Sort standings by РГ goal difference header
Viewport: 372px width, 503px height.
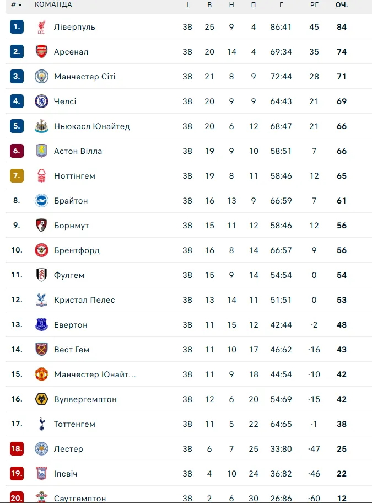314,5
